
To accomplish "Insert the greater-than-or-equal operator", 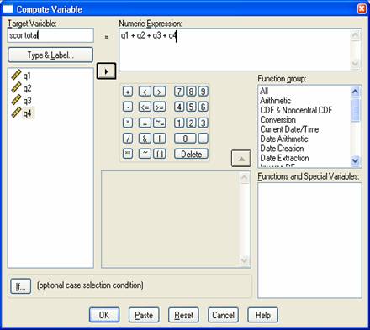I will click(x=159, y=107).
